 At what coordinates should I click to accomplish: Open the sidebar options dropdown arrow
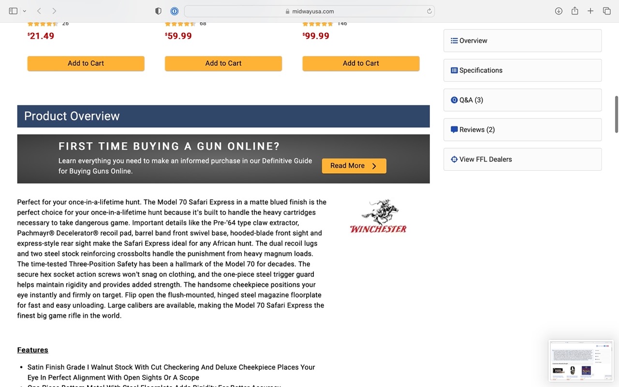tap(24, 11)
